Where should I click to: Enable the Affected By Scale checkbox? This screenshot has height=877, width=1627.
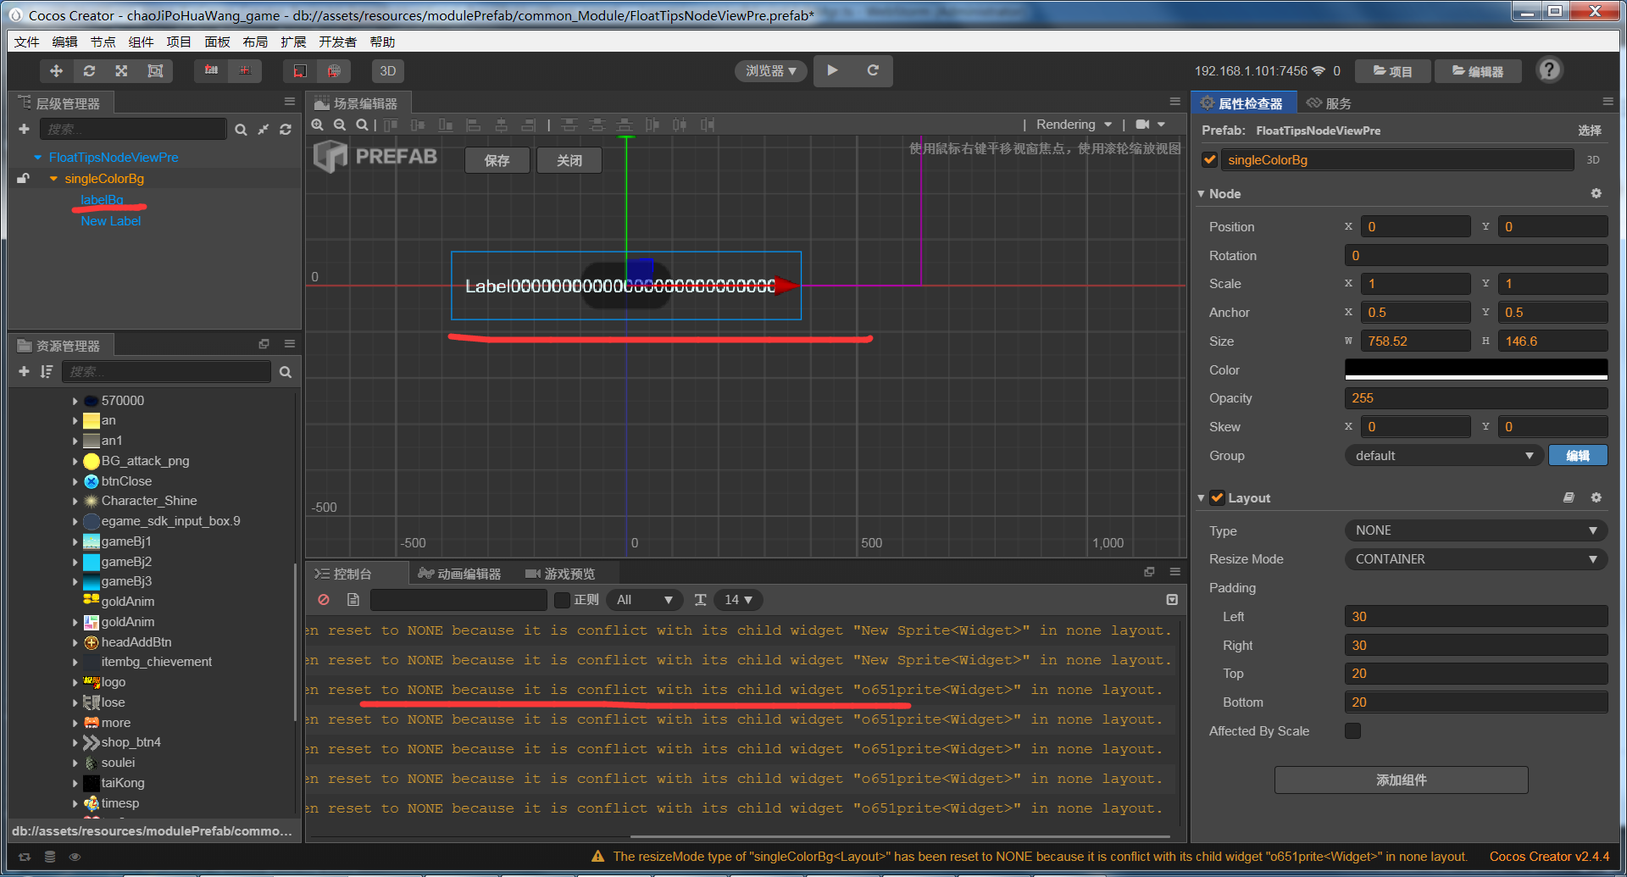tap(1353, 730)
